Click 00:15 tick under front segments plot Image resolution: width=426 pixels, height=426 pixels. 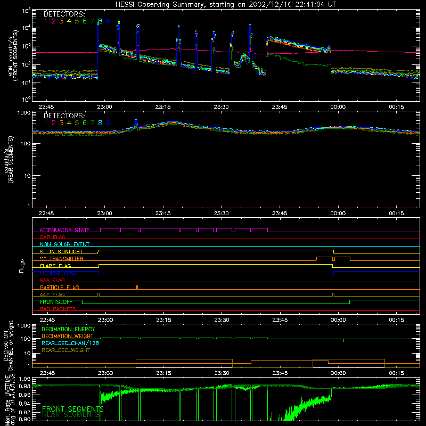396,107
